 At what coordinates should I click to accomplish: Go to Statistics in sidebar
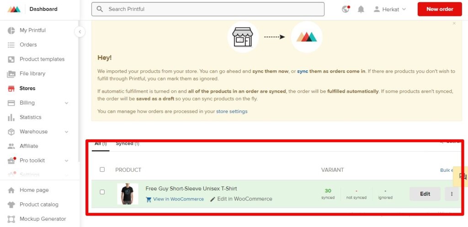pos(30,117)
